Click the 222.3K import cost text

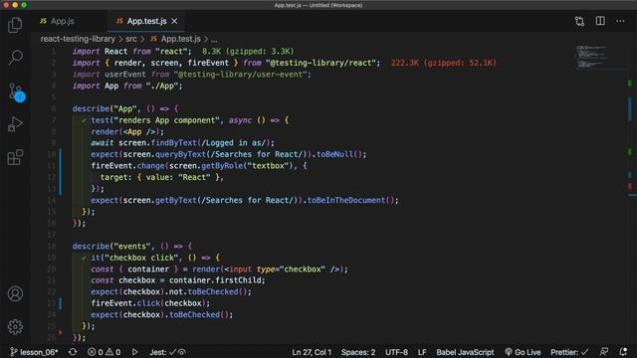pyautogui.click(x=443, y=63)
